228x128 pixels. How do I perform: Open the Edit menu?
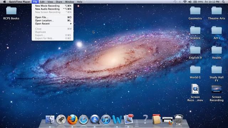42,2
